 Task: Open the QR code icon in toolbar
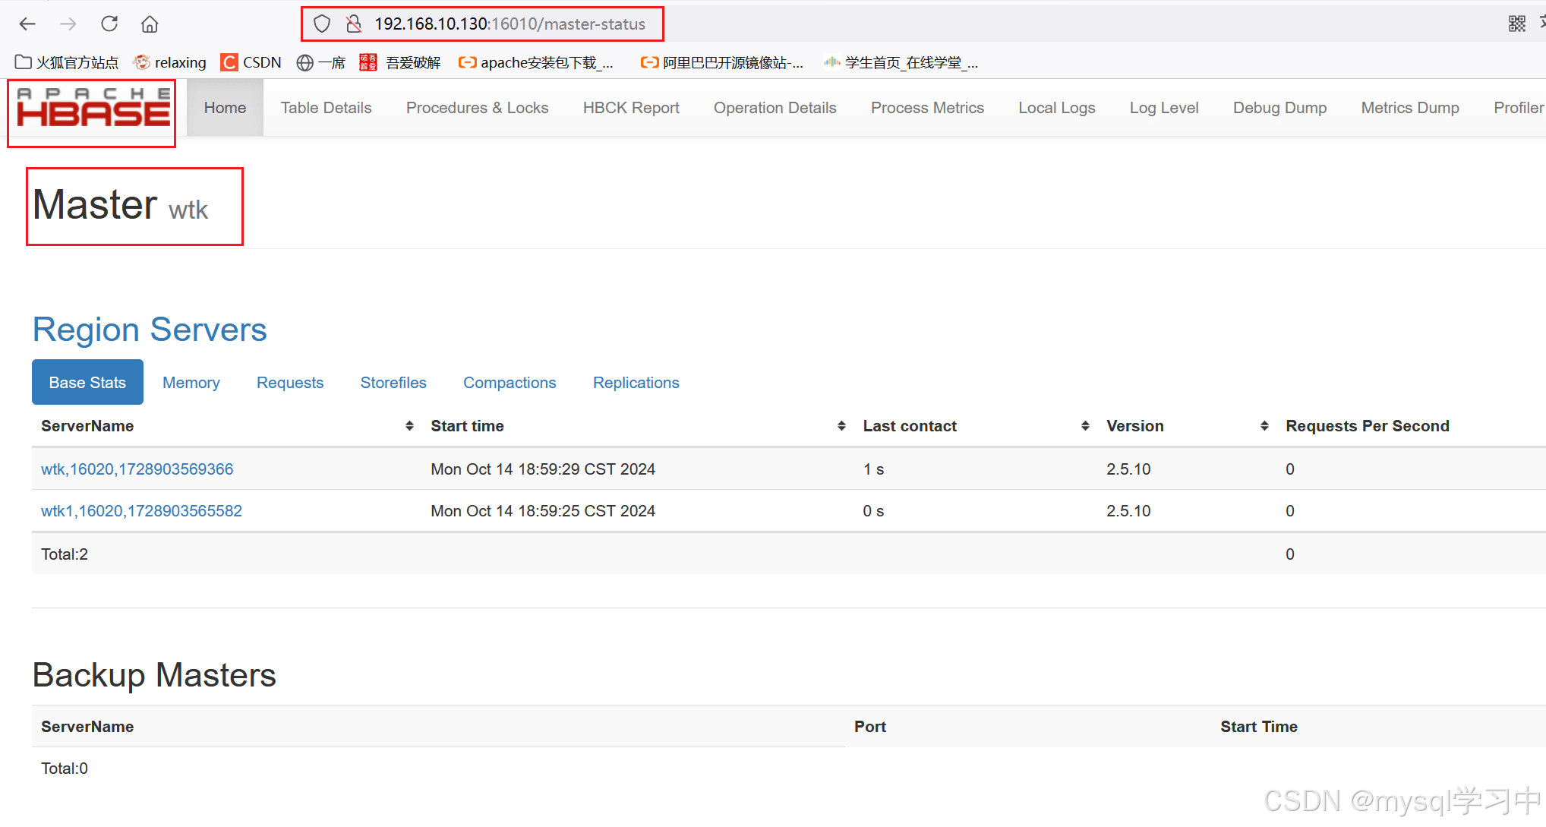(x=1516, y=24)
